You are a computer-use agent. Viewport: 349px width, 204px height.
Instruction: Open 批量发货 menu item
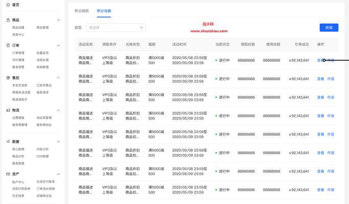(42, 53)
